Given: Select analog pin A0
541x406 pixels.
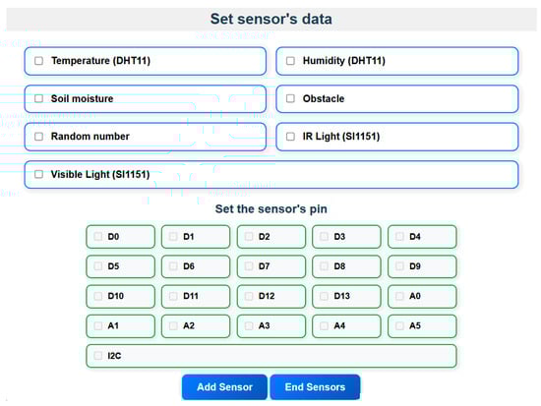Looking at the screenshot, I should tap(399, 296).
